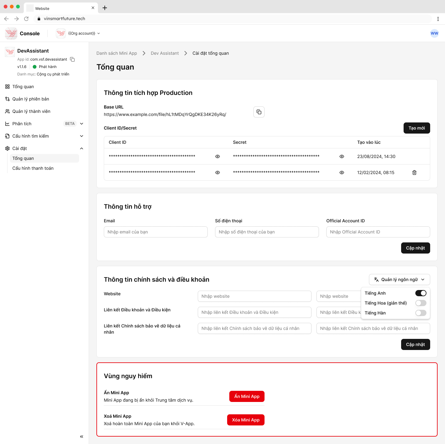Open browser three-dot menu

pyautogui.click(x=438, y=19)
